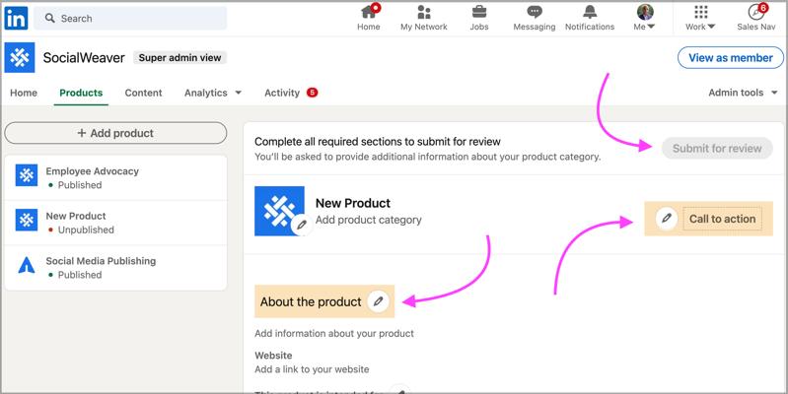The width and height of the screenshot is (788, 394).
Task: Click pencil icon beside Call to action
Action: pyautogui.click(x=667, y=219)
